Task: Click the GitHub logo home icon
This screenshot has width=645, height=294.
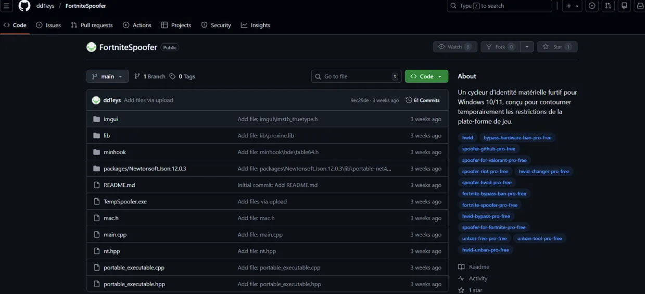Action: [x=24, y=6]
